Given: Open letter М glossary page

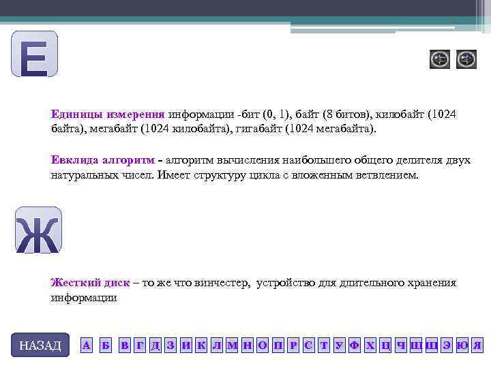Looking at the screenshot, I should click(232, 345).
